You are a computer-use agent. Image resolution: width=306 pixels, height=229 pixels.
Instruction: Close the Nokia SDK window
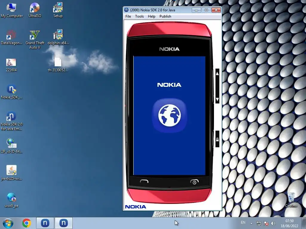coord(216,10)
